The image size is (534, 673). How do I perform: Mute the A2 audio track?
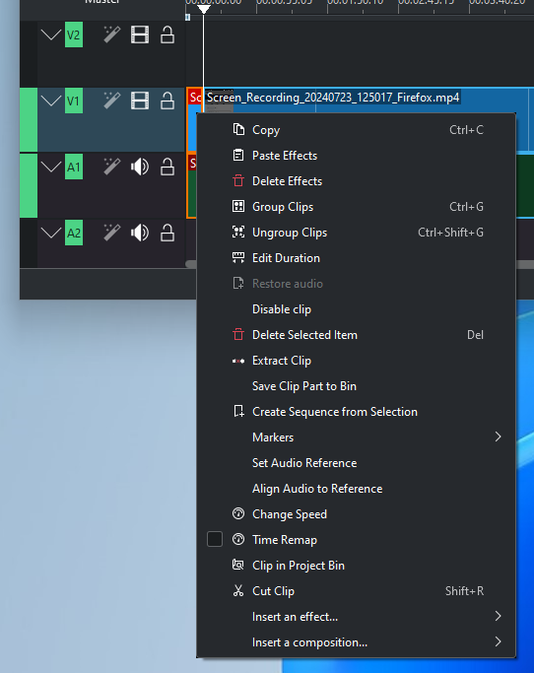(x=140, y=234)
